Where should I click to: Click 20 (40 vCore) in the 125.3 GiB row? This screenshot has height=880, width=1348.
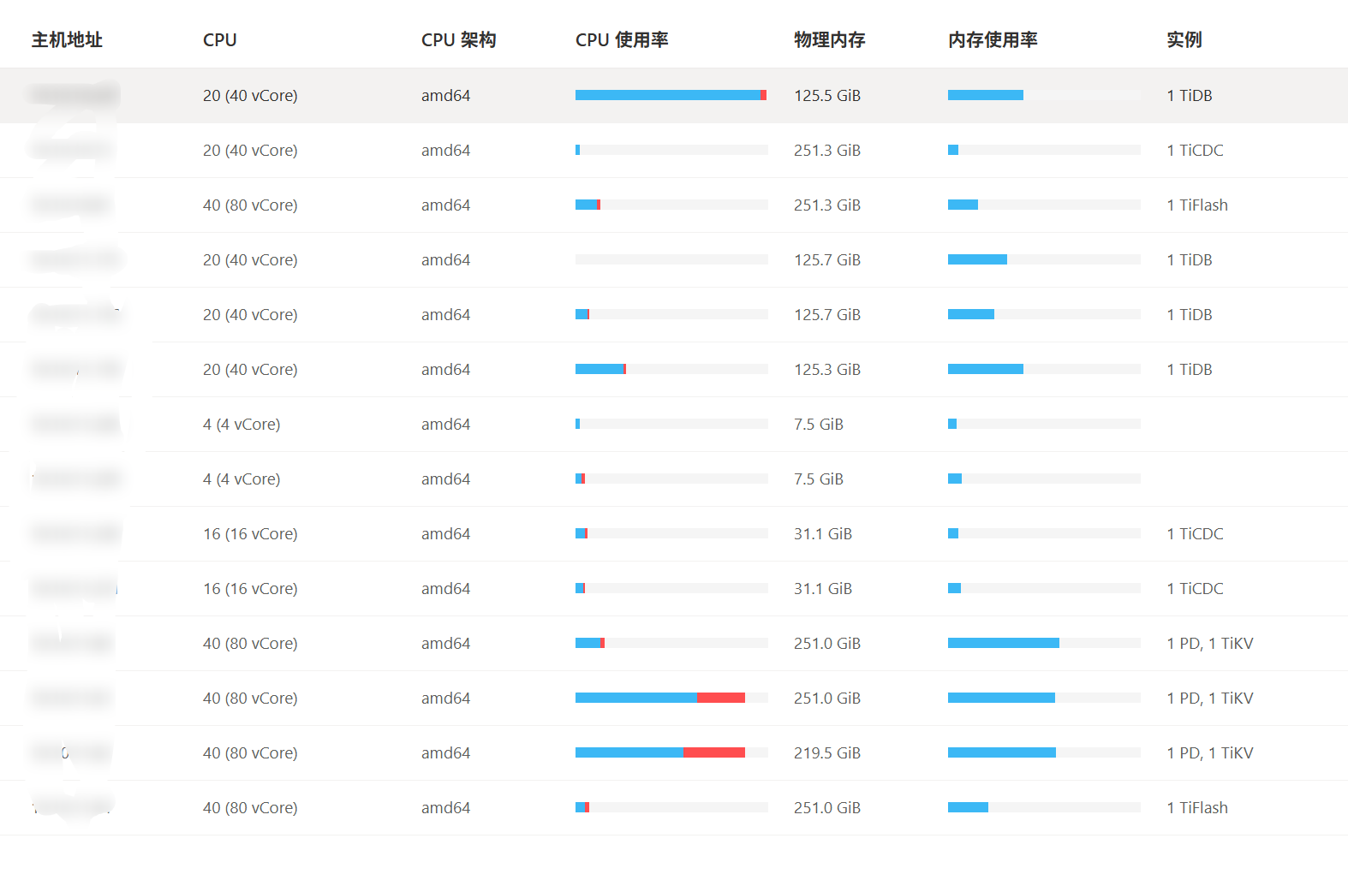250,370
